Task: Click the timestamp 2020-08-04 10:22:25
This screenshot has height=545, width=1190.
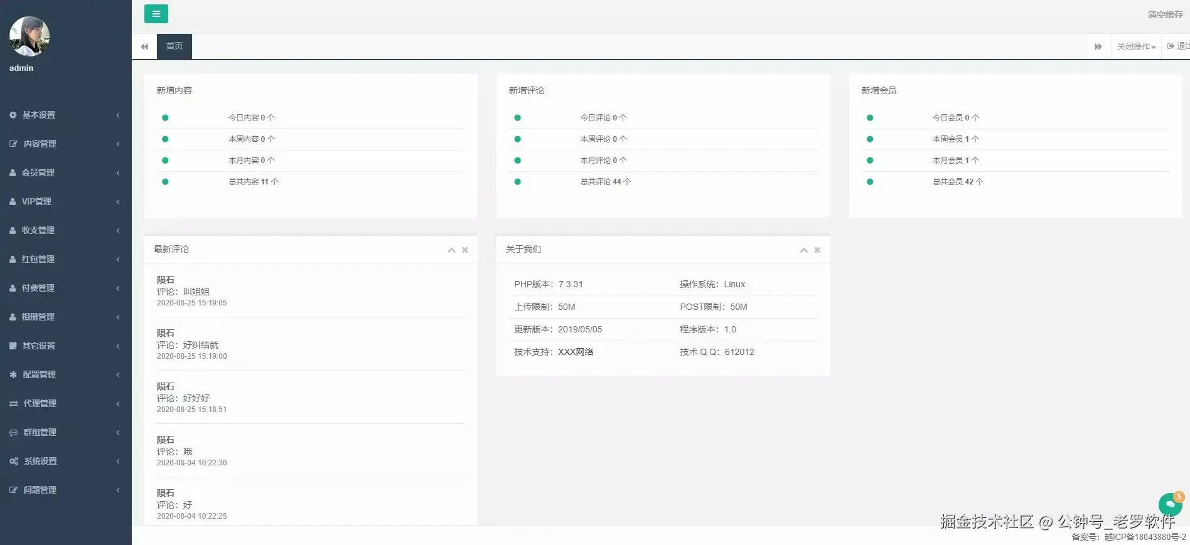Action: [x=192, y=517]
